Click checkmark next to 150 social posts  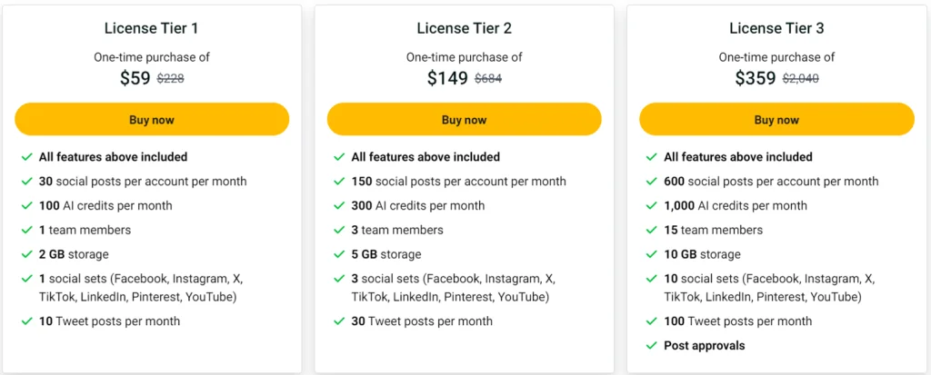point(339,182)
